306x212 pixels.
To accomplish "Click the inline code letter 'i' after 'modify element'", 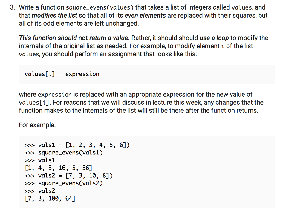I will [223, 46].
